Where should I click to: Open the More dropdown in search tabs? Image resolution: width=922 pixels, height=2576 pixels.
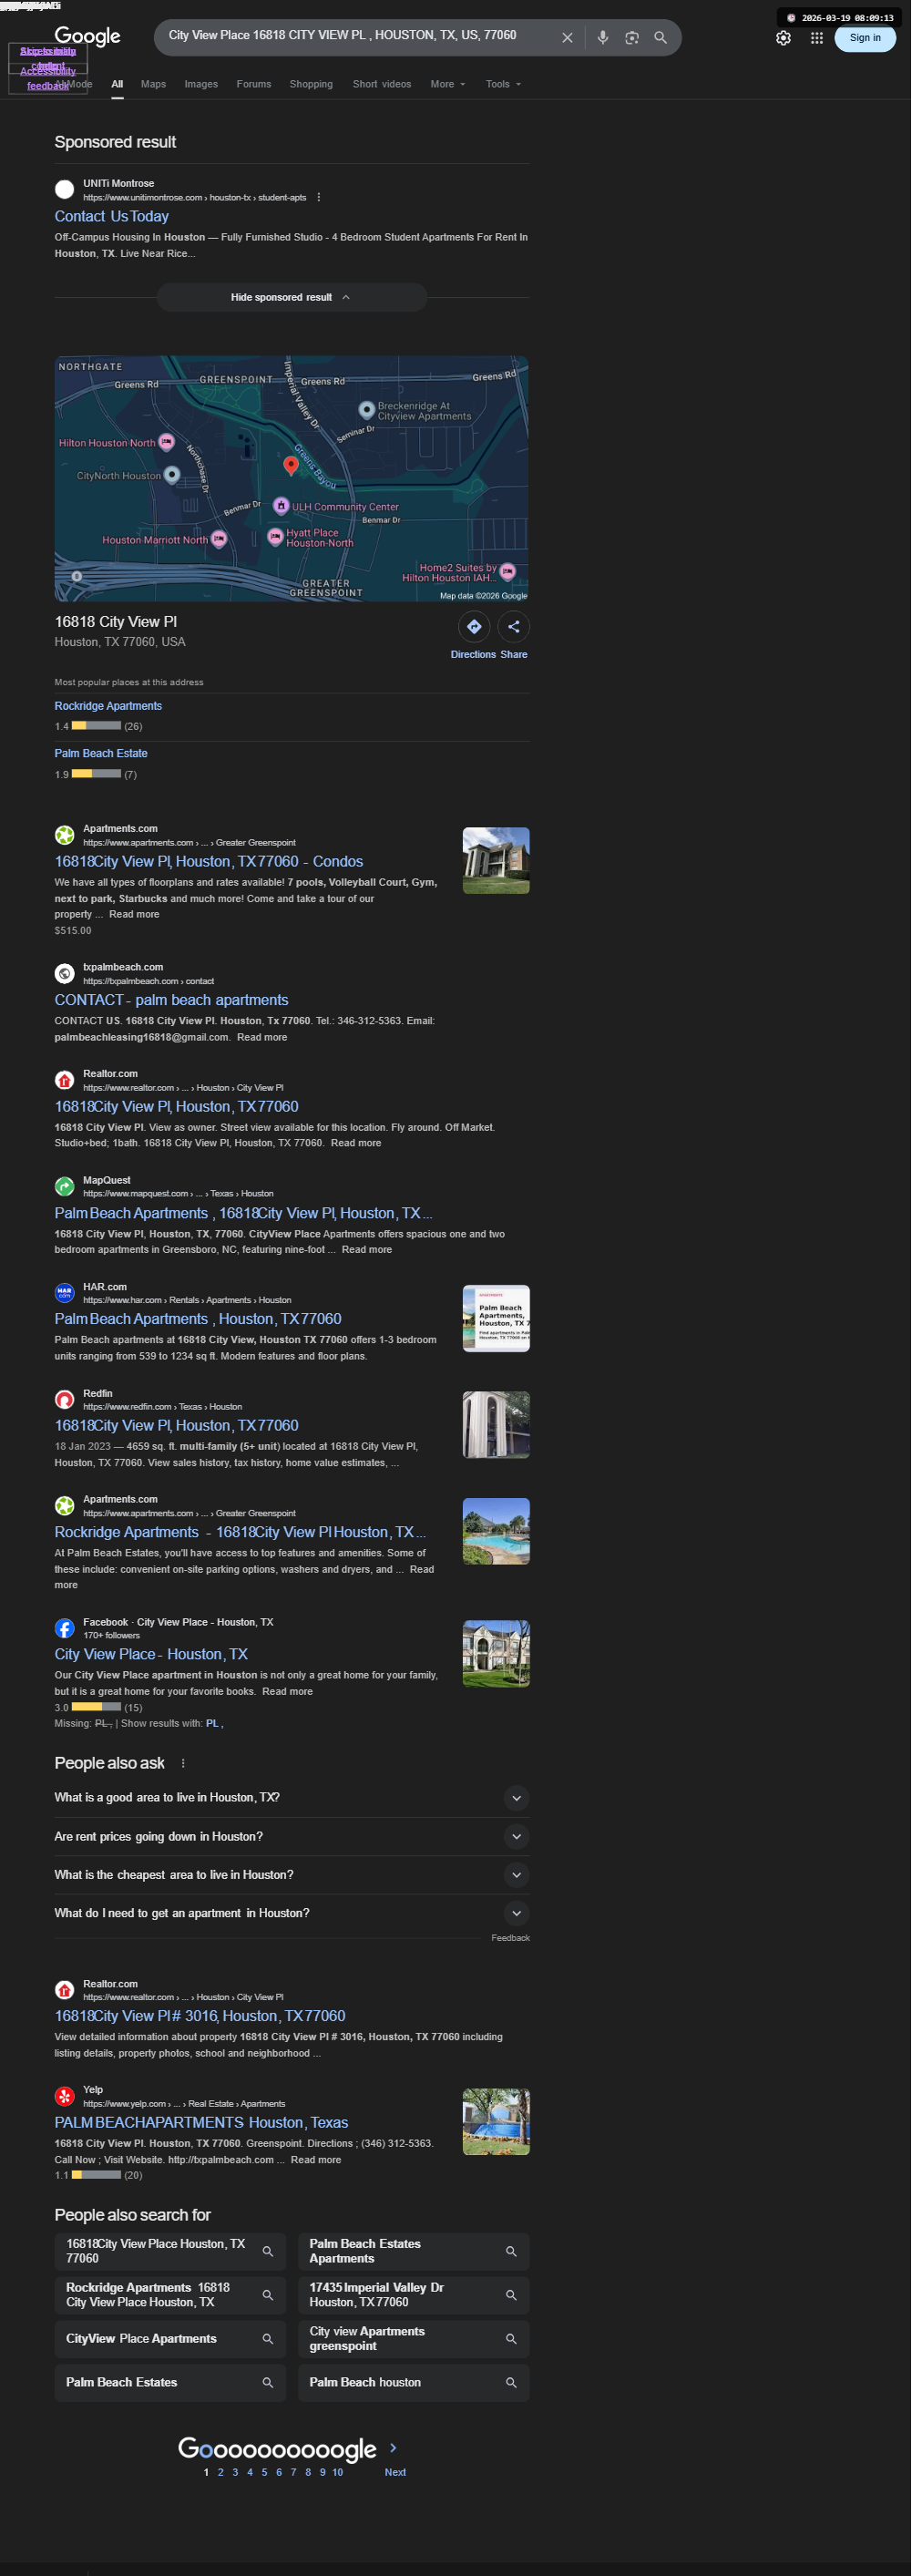tap(453, 85)
